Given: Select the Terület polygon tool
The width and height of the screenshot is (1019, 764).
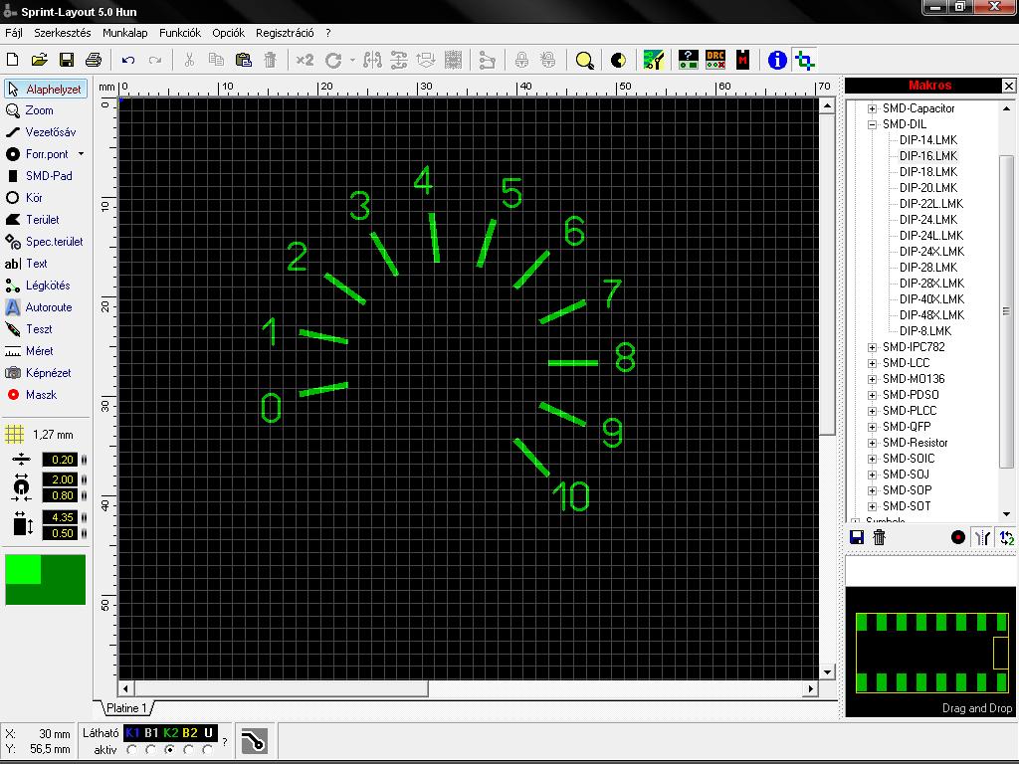Looking at the screenshot, I should 33,220.
